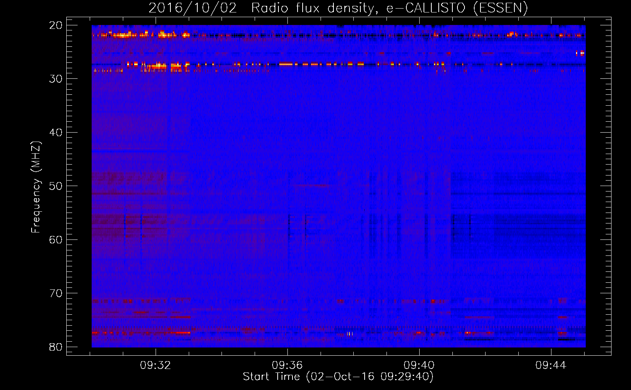This screenshot has width=631, height=390.
Task: Click the 09:44 time tick label
Action: pyautogui.click(x=551, y=365)
